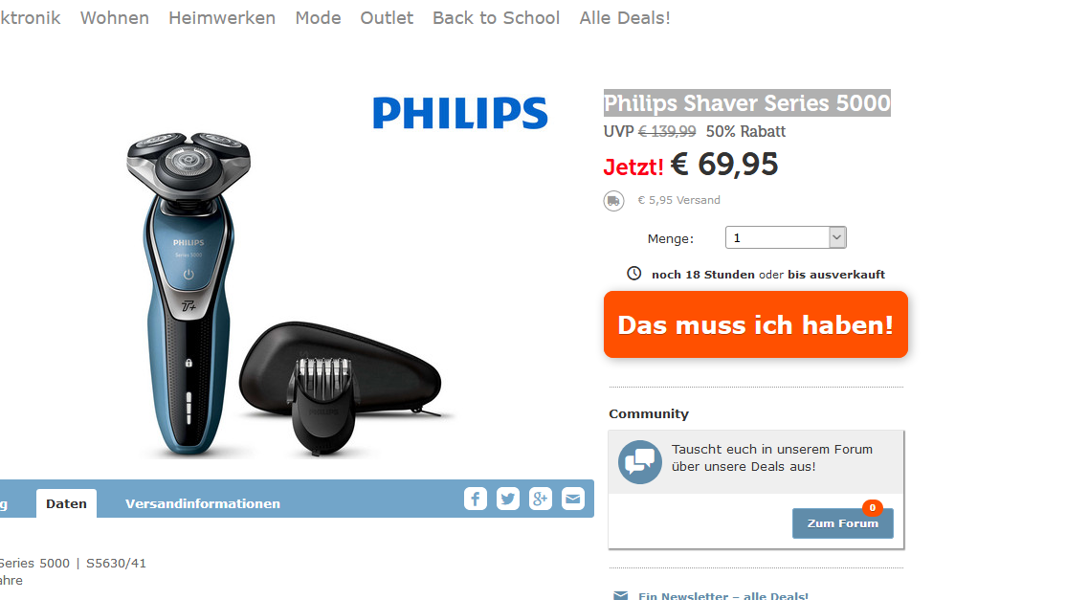Open the Wohnen category menu
This screenshot has width=1066, height=600.
point(114,17)
